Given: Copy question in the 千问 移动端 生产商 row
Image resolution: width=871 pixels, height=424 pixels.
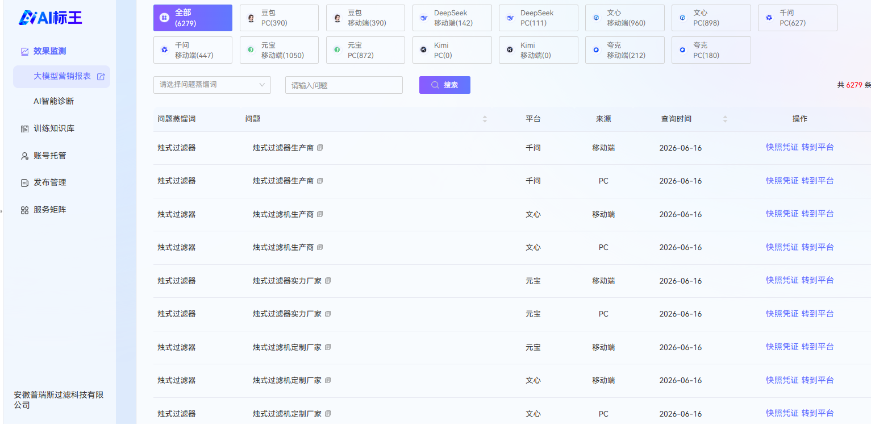Looking at the screenshot, I should pos(320,148).
